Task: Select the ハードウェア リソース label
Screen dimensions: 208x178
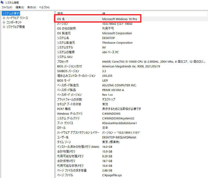Action: click(x=17, y=18)
